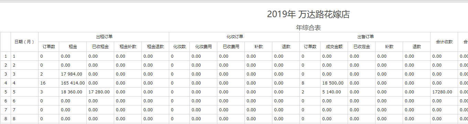Viewport: 468px width, 124px height.
Task: Click the 租金退款 column header
Action: pos(155,47)
